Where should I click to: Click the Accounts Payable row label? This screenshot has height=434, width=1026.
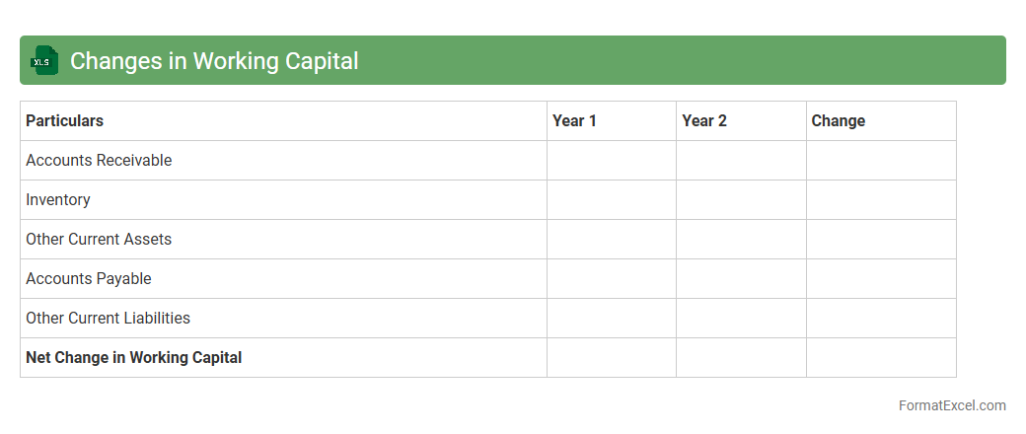click(x=89, y=278)
